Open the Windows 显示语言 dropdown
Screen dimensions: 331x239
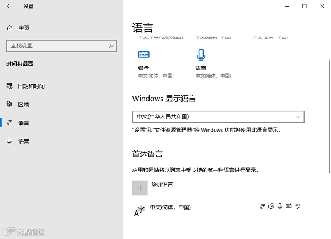click(x=218, y=117)
